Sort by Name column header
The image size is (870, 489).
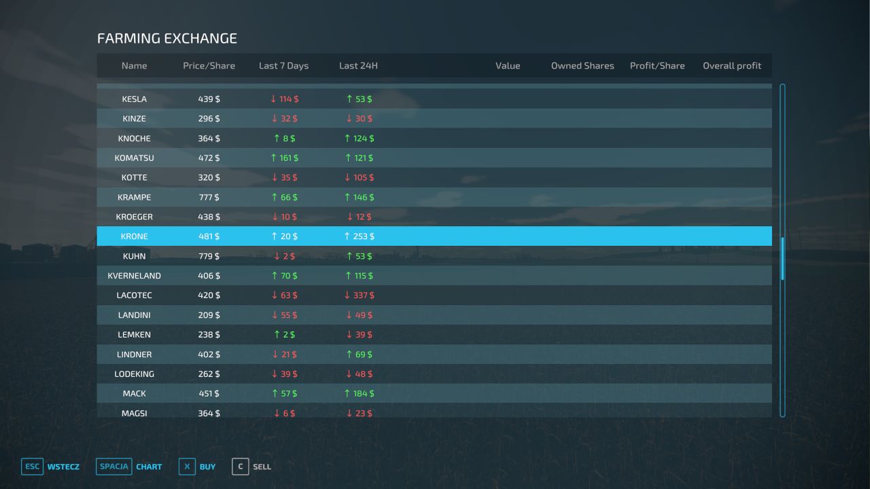(134, 66)
